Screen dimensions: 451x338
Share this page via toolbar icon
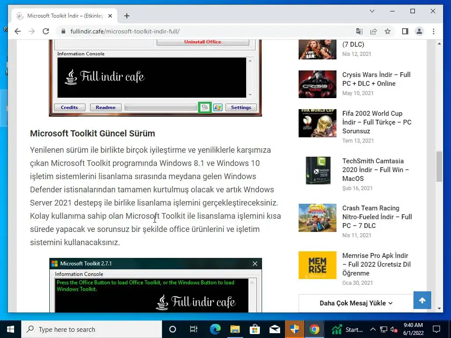[373, 31]
